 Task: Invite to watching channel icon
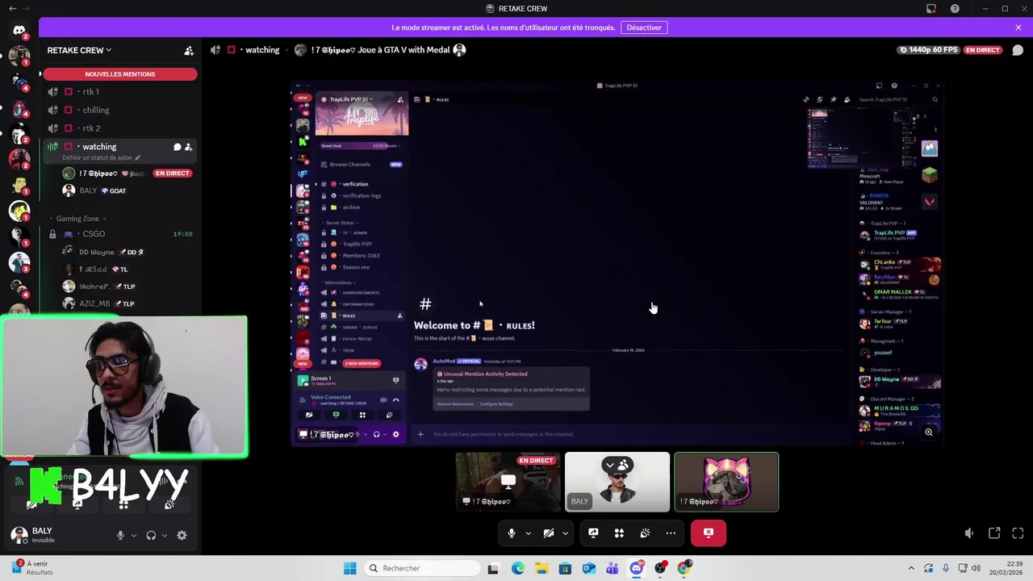coord(188,147)
